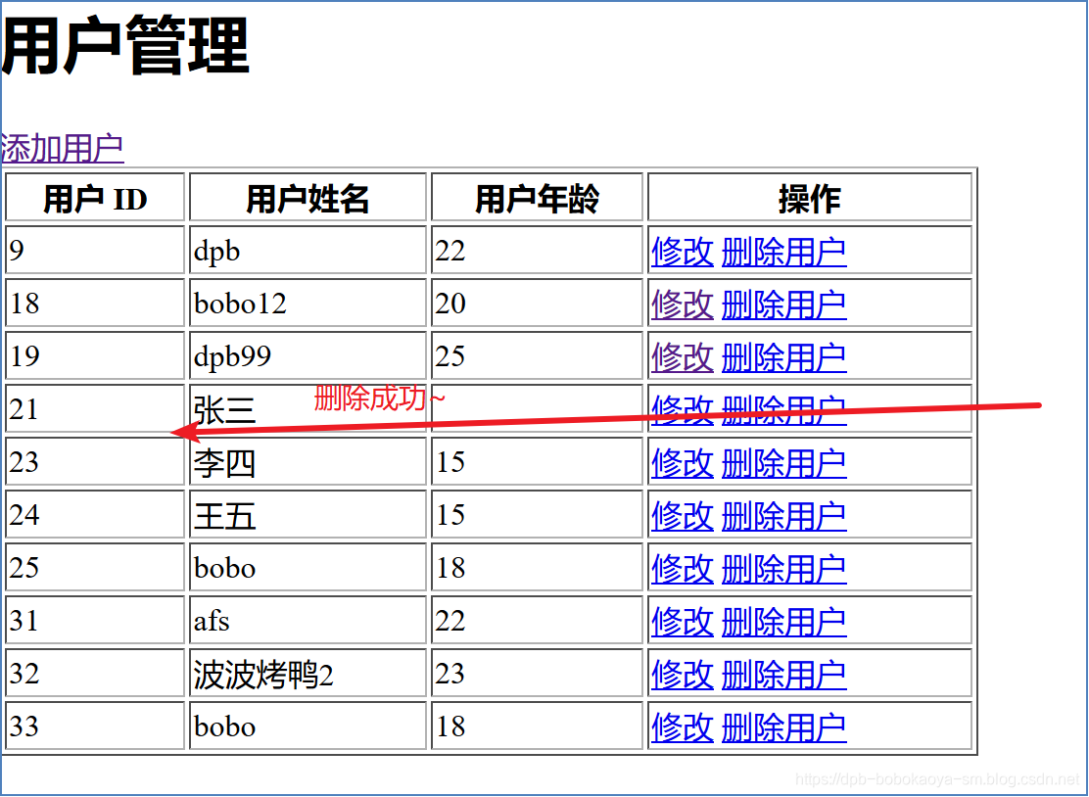Click 修改 for user bobo12
The image size is (1089, 797).
(x=682, y=304)
